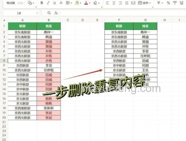Select cell B3 containing 韩迪
The width and height of the screenshot is (186, 141).
click(x=49, y=37)
